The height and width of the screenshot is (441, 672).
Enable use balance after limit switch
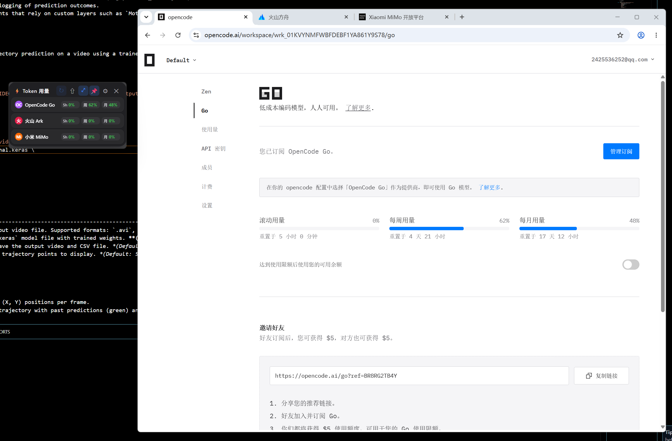click(x=631, y=265)
